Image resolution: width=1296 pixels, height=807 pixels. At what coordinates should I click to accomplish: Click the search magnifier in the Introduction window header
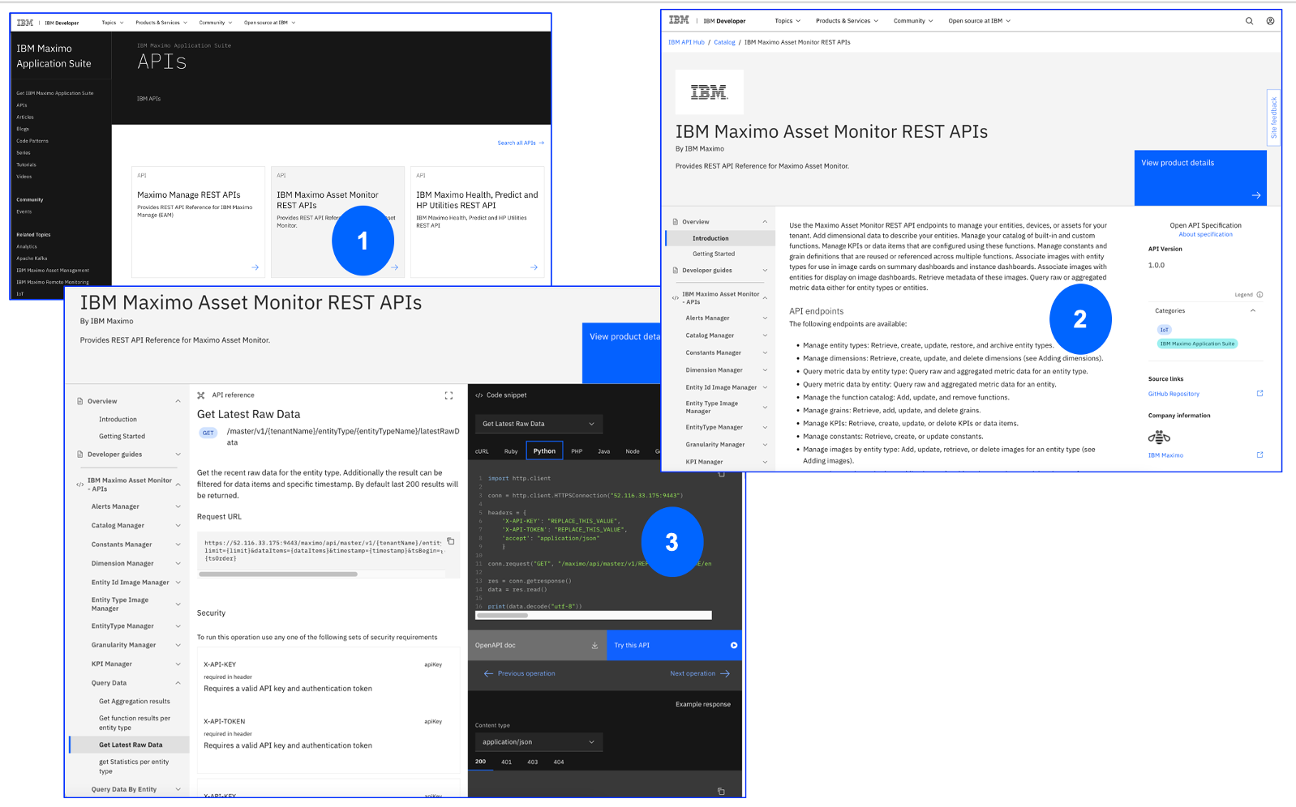(1249, 21)
